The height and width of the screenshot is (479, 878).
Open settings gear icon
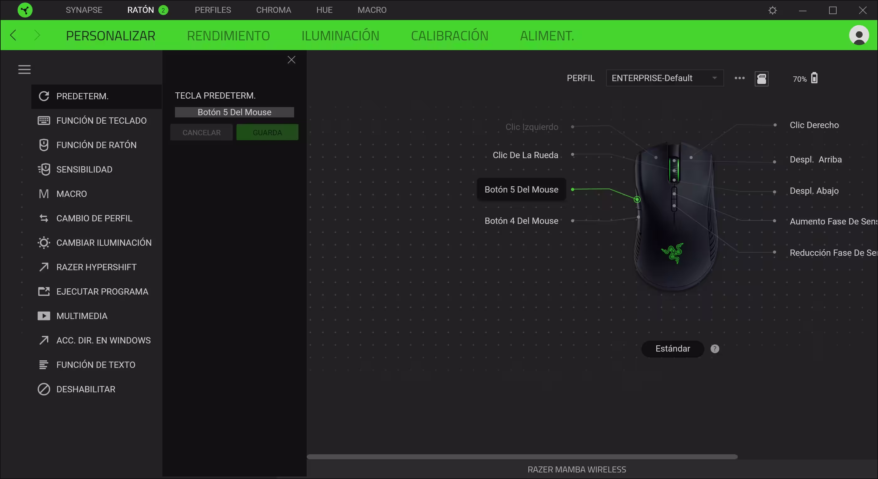click(x=773, y=10)
